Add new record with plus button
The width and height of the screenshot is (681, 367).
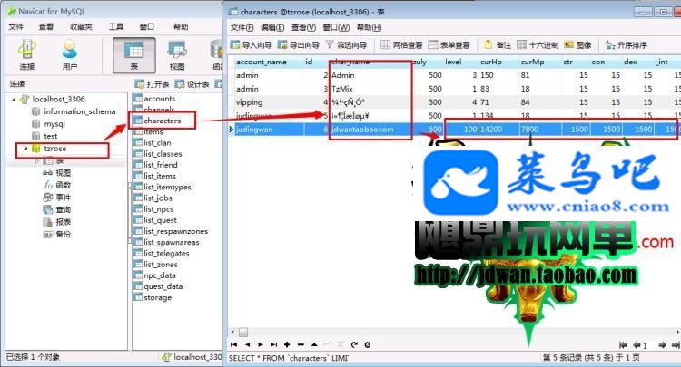click(x=287, y=345)
